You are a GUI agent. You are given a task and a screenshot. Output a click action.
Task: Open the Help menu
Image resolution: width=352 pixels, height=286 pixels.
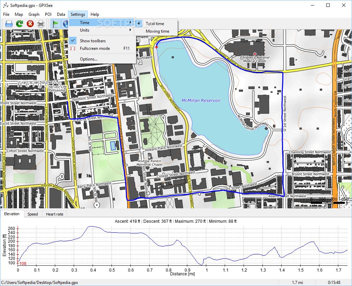(95, 14)
